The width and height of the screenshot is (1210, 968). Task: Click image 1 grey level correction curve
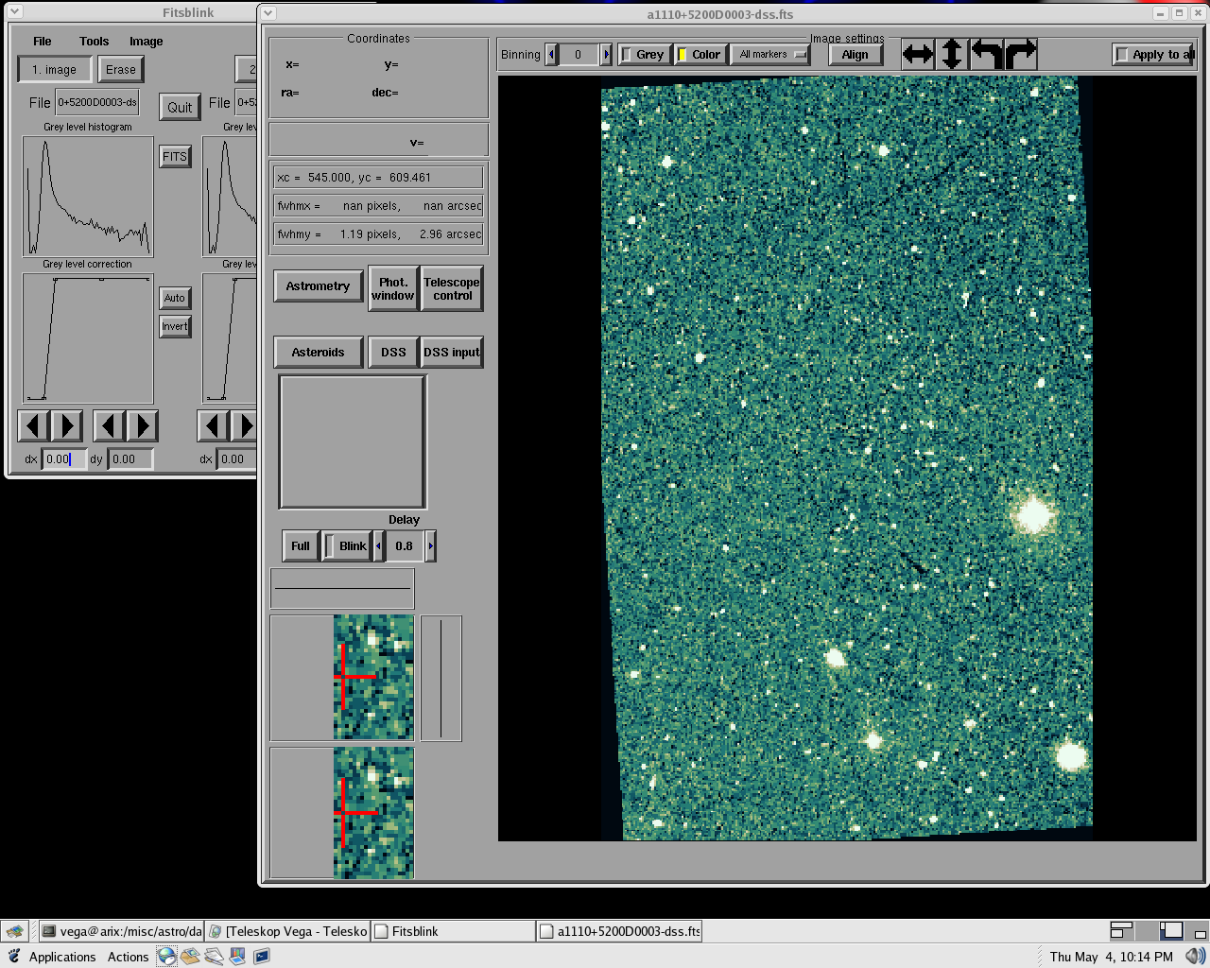(88, 339)
